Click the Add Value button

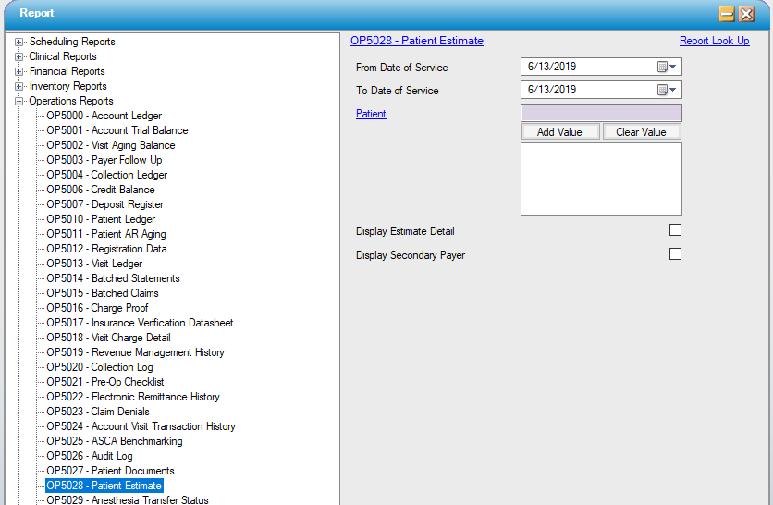click(559, 132)
